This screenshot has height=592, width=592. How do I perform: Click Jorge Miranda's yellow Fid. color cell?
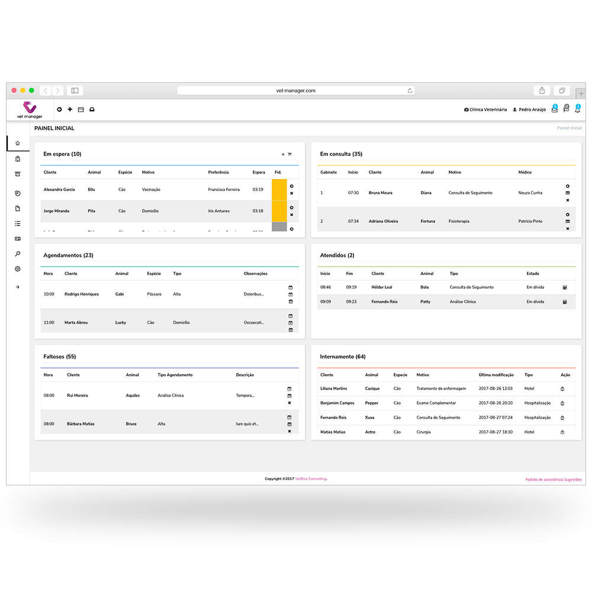point(279,211)
